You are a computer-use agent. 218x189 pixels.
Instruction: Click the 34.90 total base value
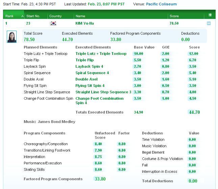(x=139, y=112)
